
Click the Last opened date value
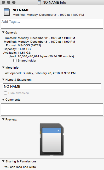(x=49, y=73)
